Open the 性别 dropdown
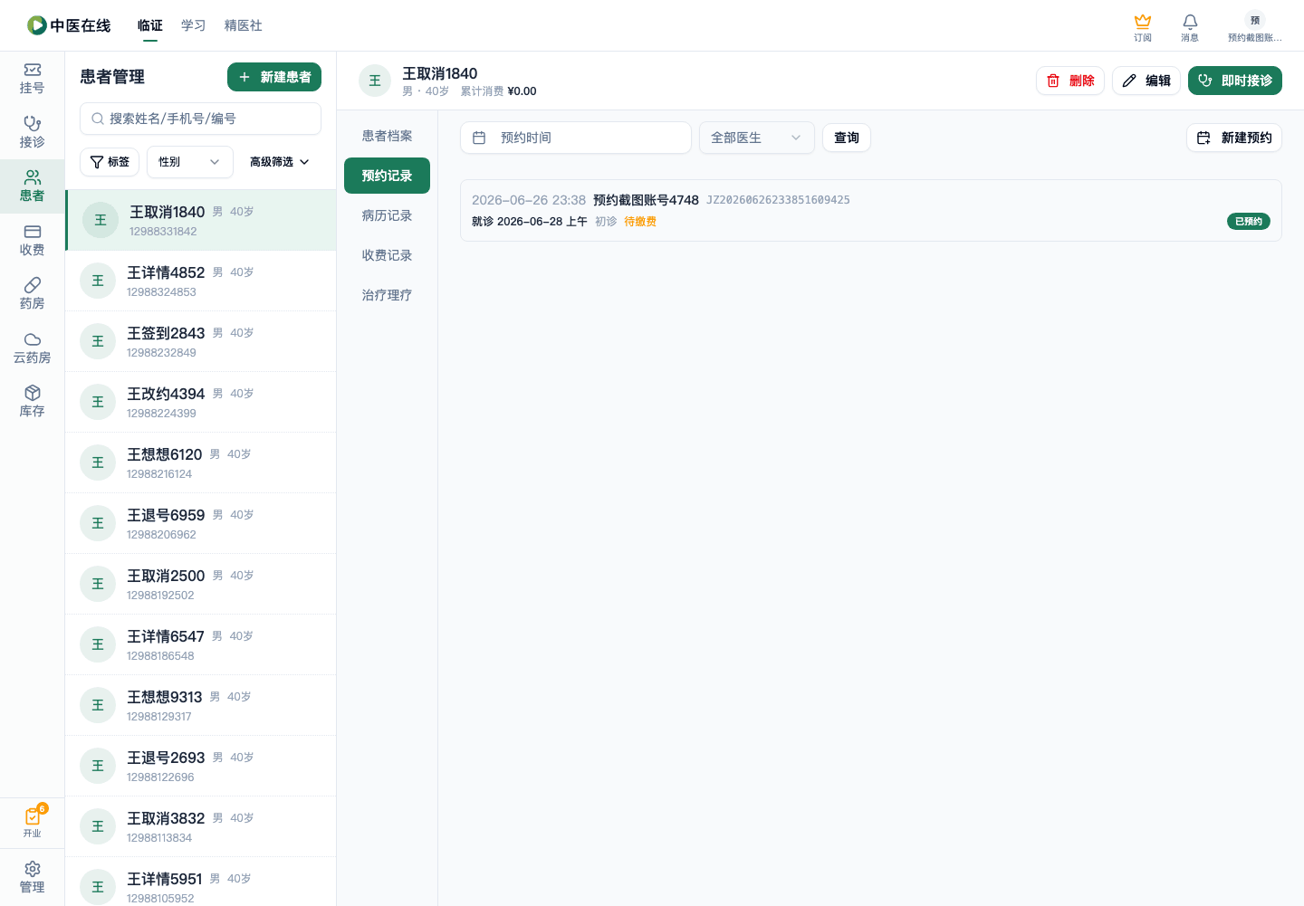Viewport: 1304px width, 906px height. point(190,162)
